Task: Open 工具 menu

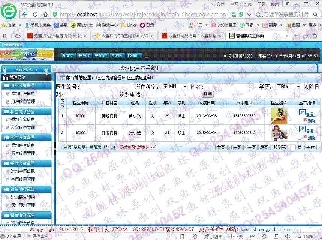Action: [x=261, y=4]
